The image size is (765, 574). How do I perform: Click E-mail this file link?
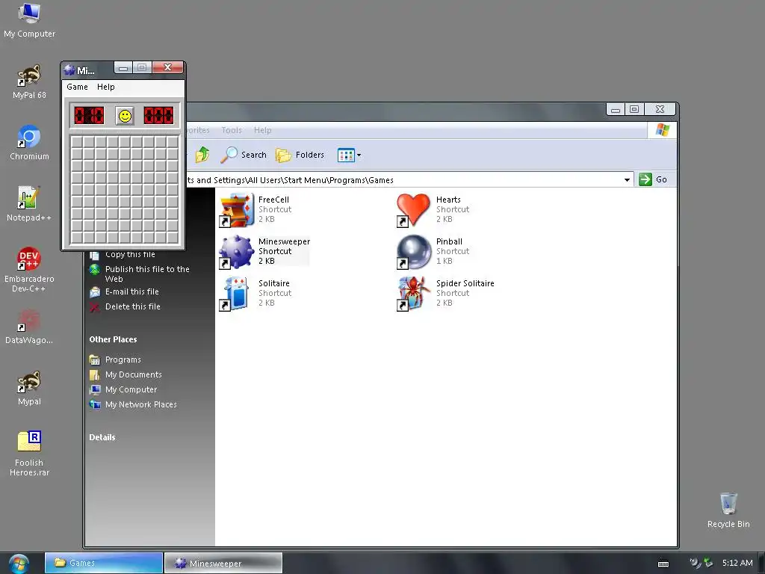click(131, 291)
